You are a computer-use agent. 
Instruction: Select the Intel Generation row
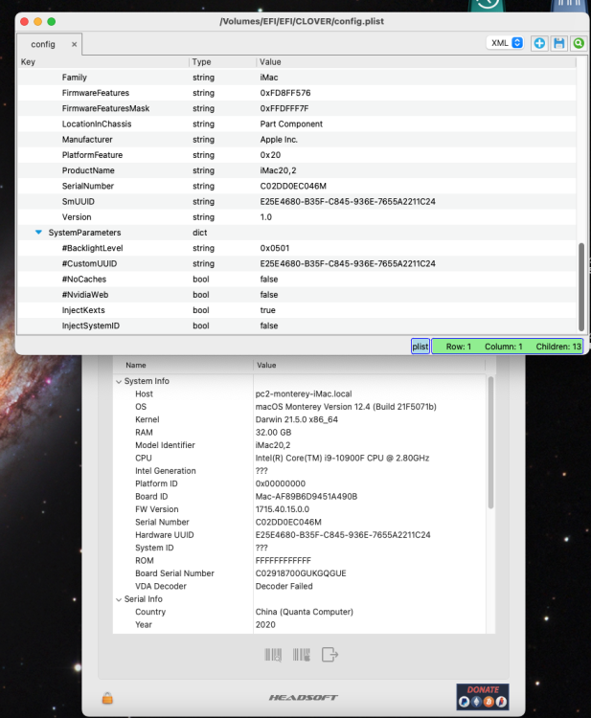tap(300, 471)
